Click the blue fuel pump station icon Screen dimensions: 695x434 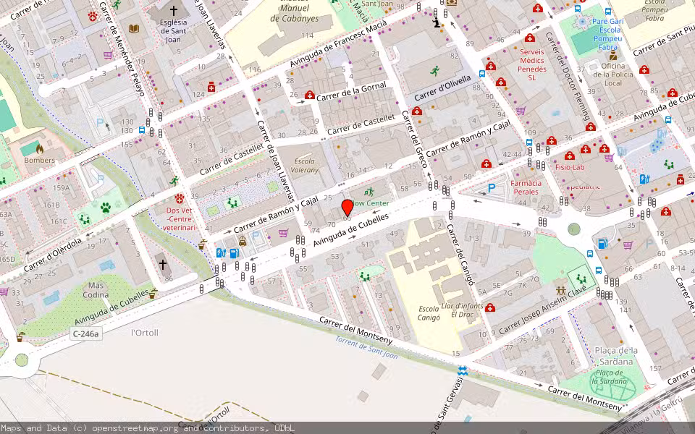234,253
